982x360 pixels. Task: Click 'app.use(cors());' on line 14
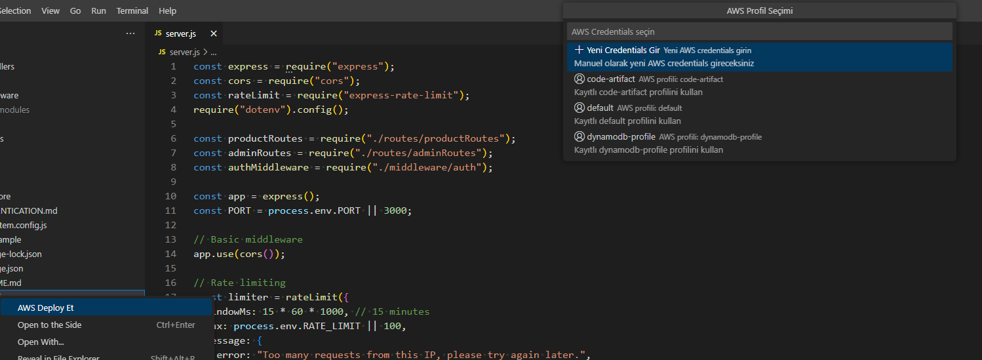[x=239, y=254]
